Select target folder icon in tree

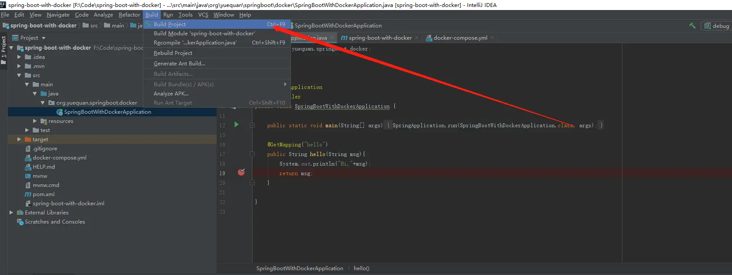point(28,139)
